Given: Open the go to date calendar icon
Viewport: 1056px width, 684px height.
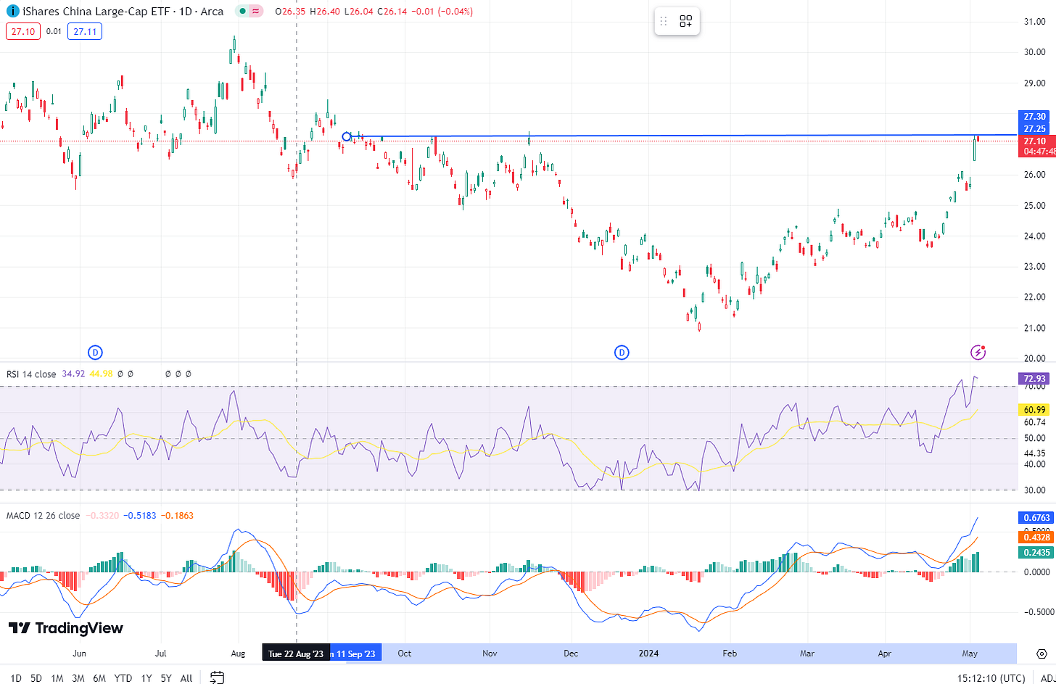Looking at the screenshot, I should coord(217,677).
